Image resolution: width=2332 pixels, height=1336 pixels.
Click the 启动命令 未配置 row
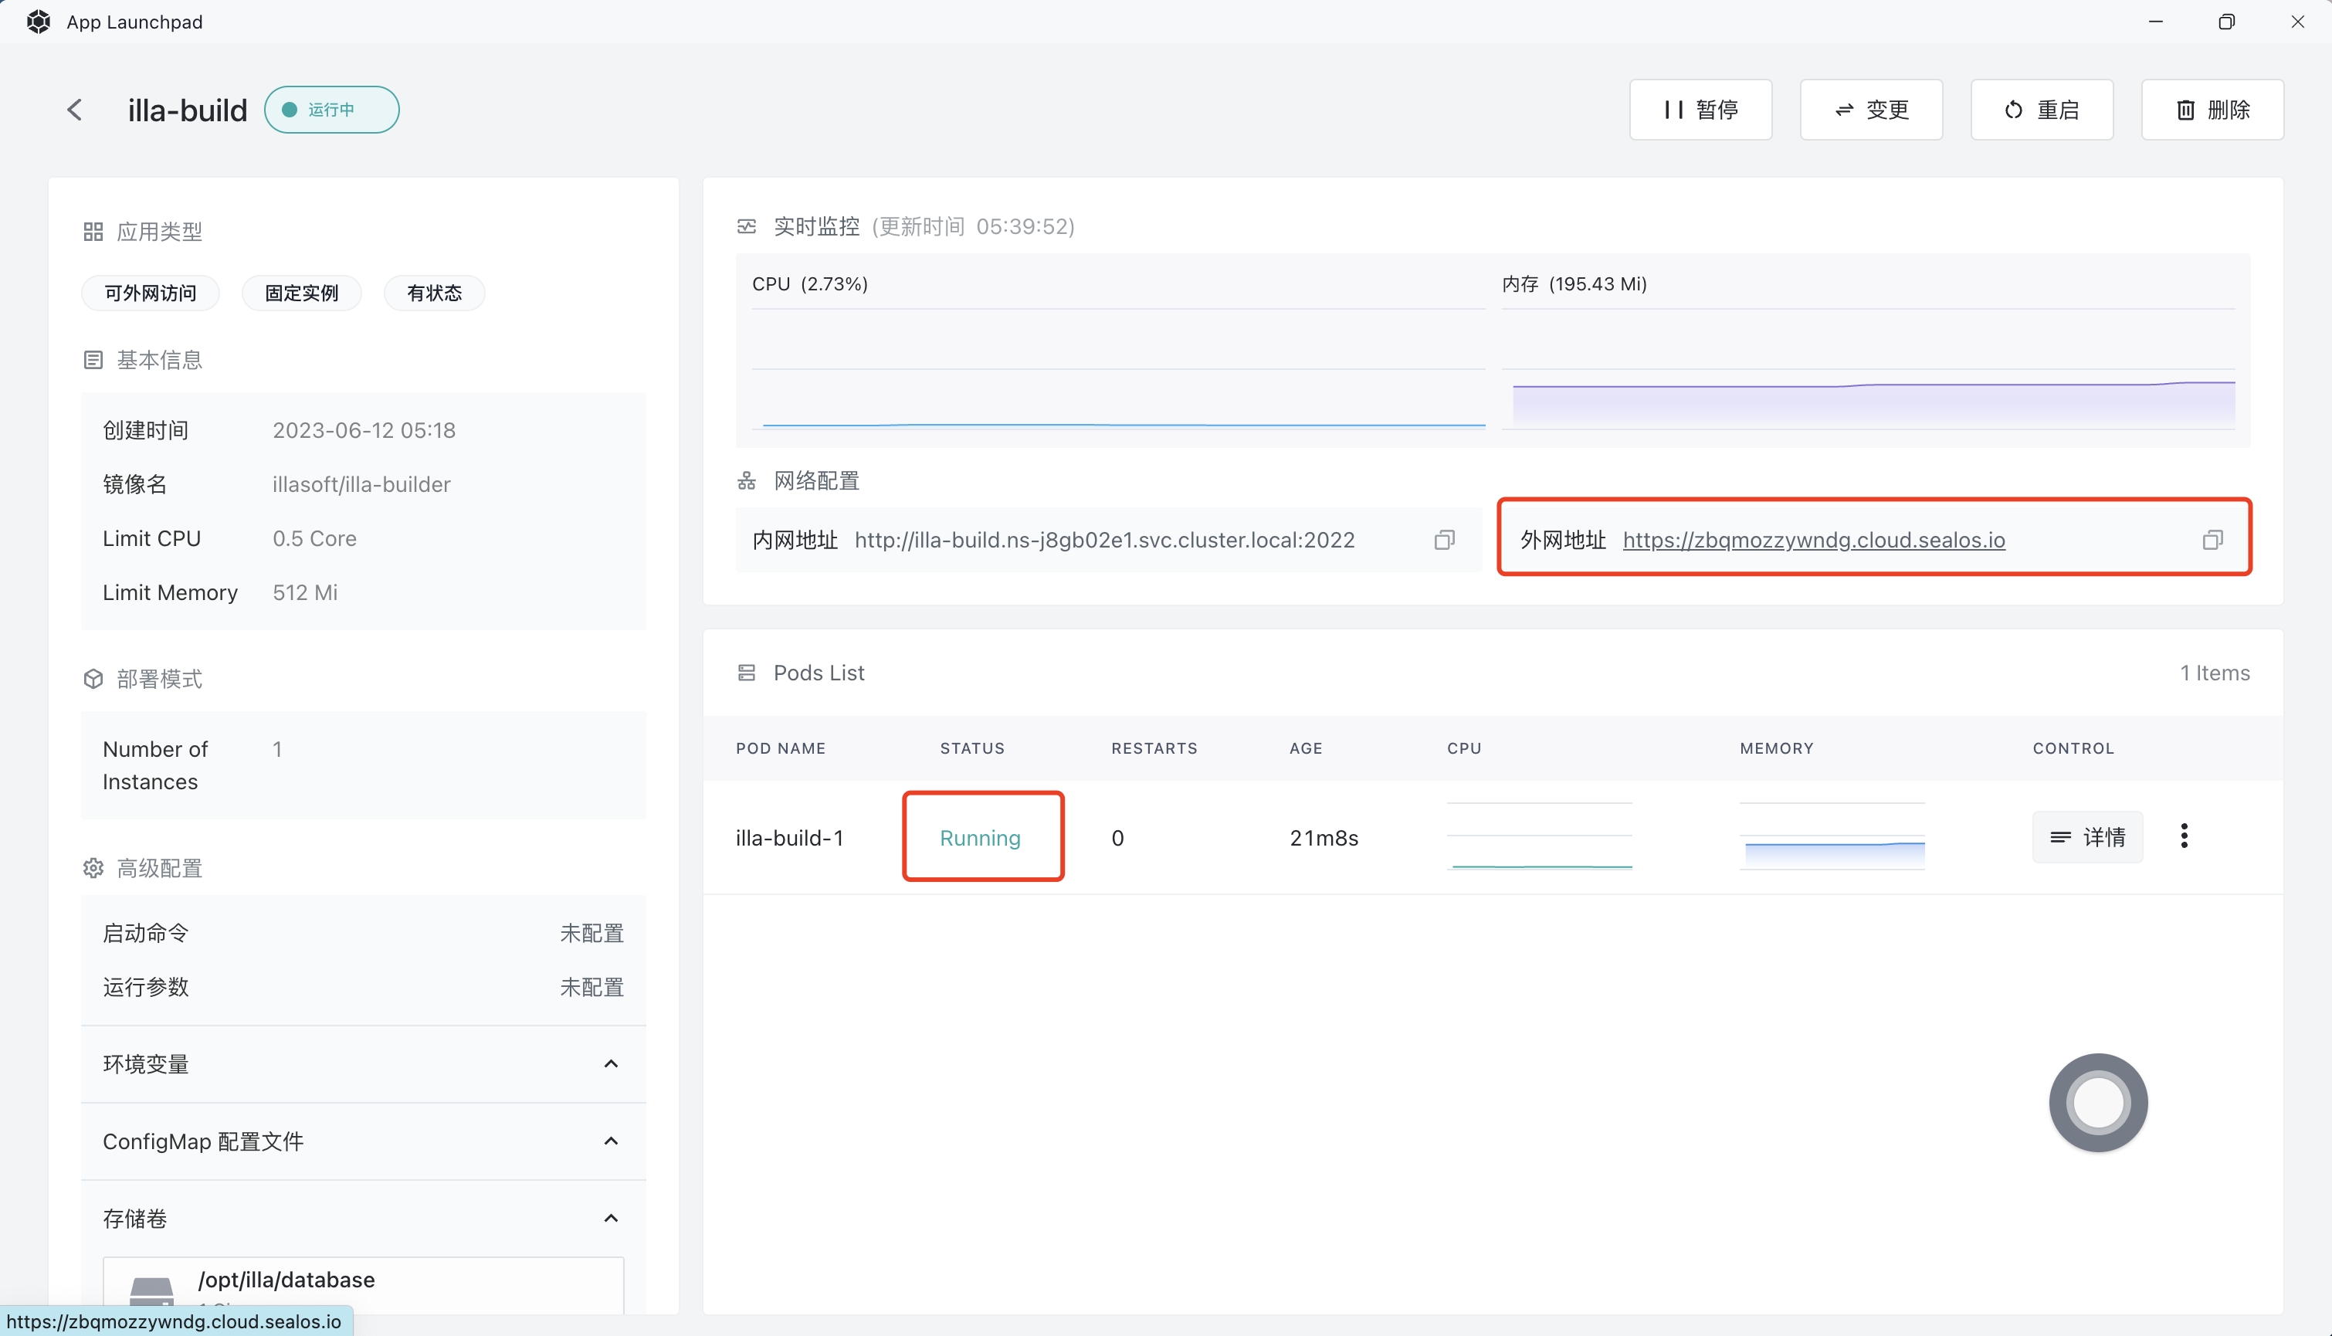pos(363,933)
